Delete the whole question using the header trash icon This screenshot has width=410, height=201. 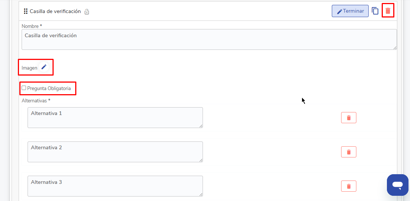(x=388, y=11)
